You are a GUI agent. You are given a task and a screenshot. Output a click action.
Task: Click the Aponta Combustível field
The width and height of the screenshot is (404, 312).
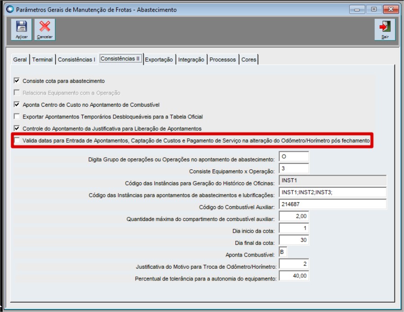click(x=283, y=252)
